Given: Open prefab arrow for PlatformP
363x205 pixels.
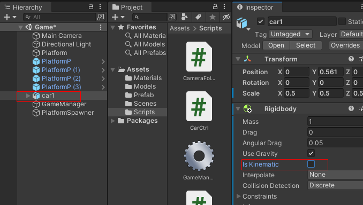Looking at the screenshot, I should coord(103,61).
